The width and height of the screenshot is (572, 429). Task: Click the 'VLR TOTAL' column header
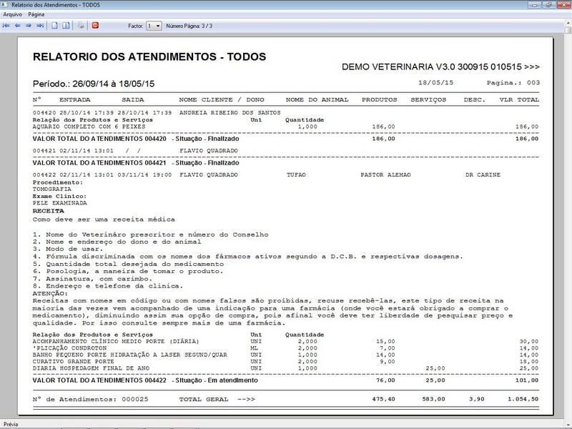[x=519, y=99]
